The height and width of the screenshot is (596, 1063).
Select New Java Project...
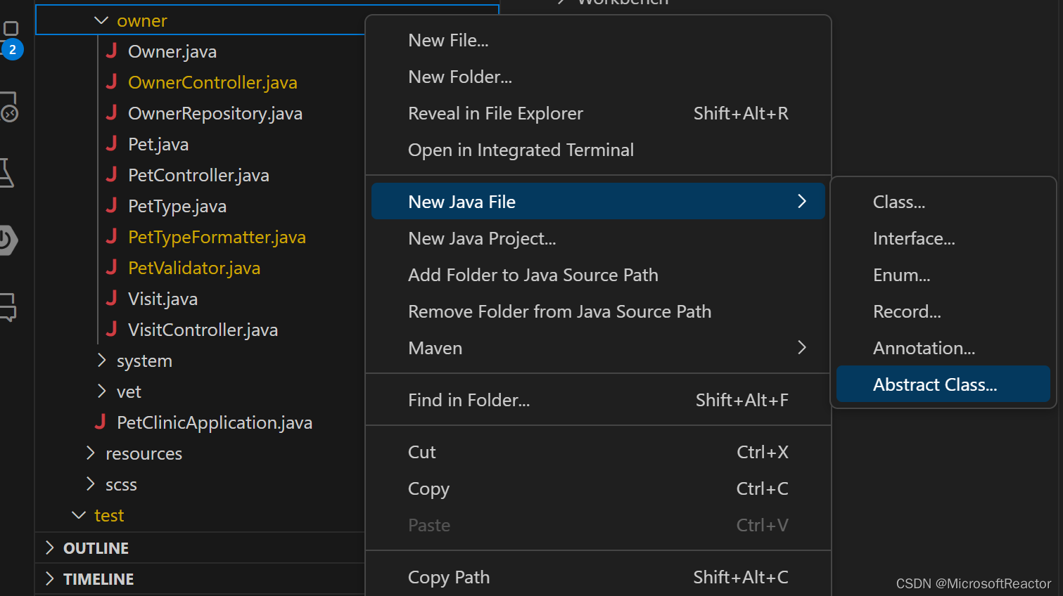coord(598,238)
